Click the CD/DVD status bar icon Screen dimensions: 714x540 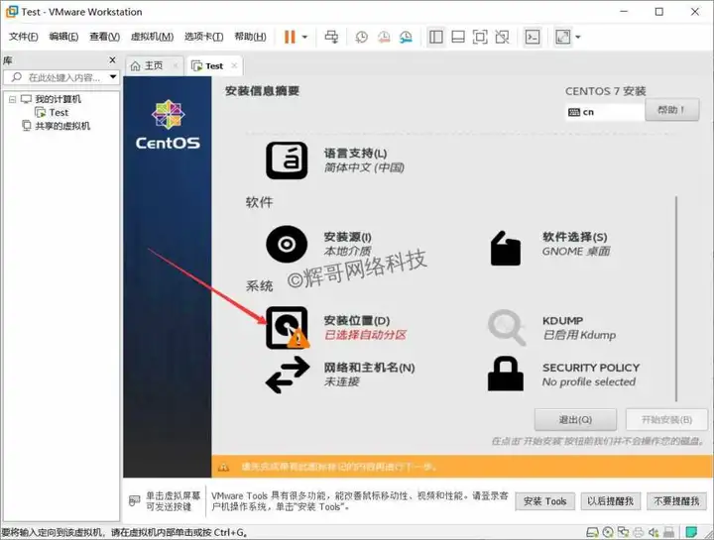tap(608, 532)
